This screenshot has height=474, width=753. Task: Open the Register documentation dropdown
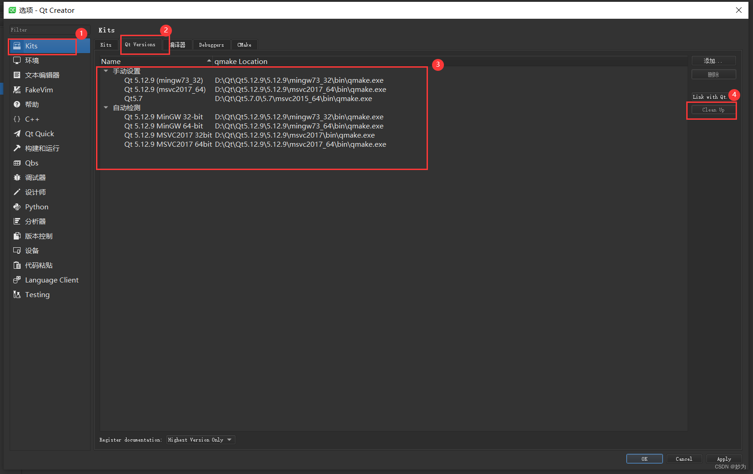(x=200, y=439)
